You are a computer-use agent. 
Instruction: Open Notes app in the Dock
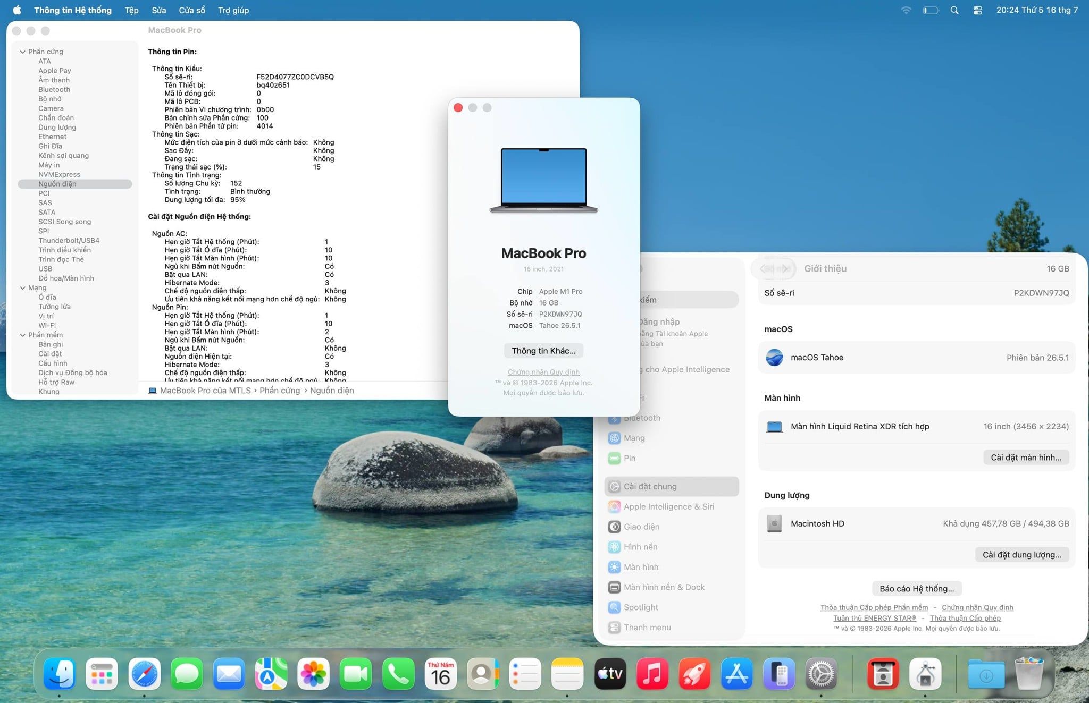(567, 674)
